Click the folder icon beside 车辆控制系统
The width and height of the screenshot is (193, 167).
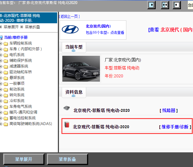point(6,43)
